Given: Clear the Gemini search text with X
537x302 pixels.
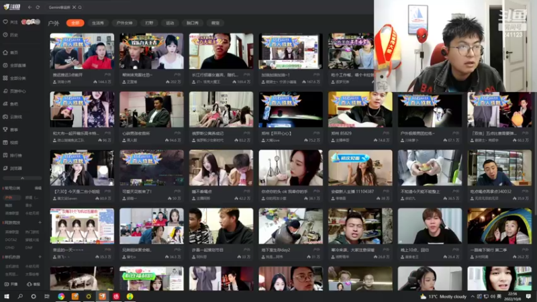Looking at the screenshot, I should point(74,7).
